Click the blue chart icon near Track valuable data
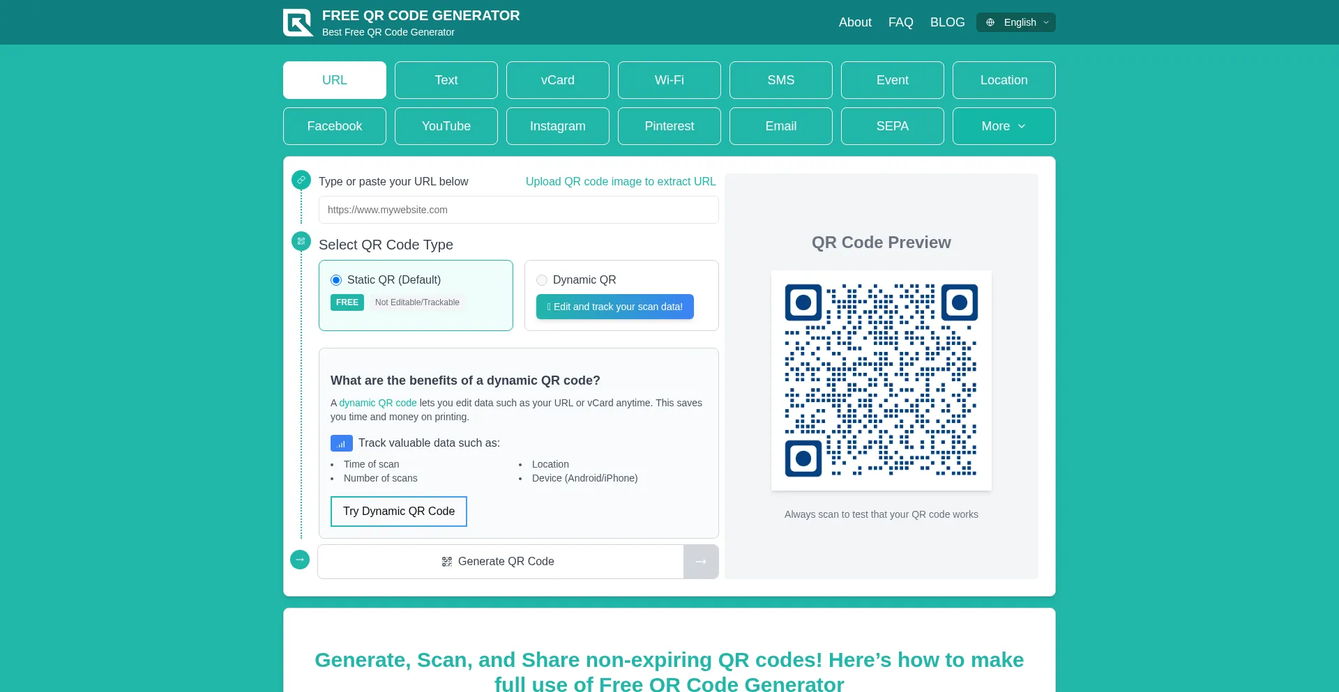Image resolution: width=1339 pixels, height=692 pixels. [342, 443]
